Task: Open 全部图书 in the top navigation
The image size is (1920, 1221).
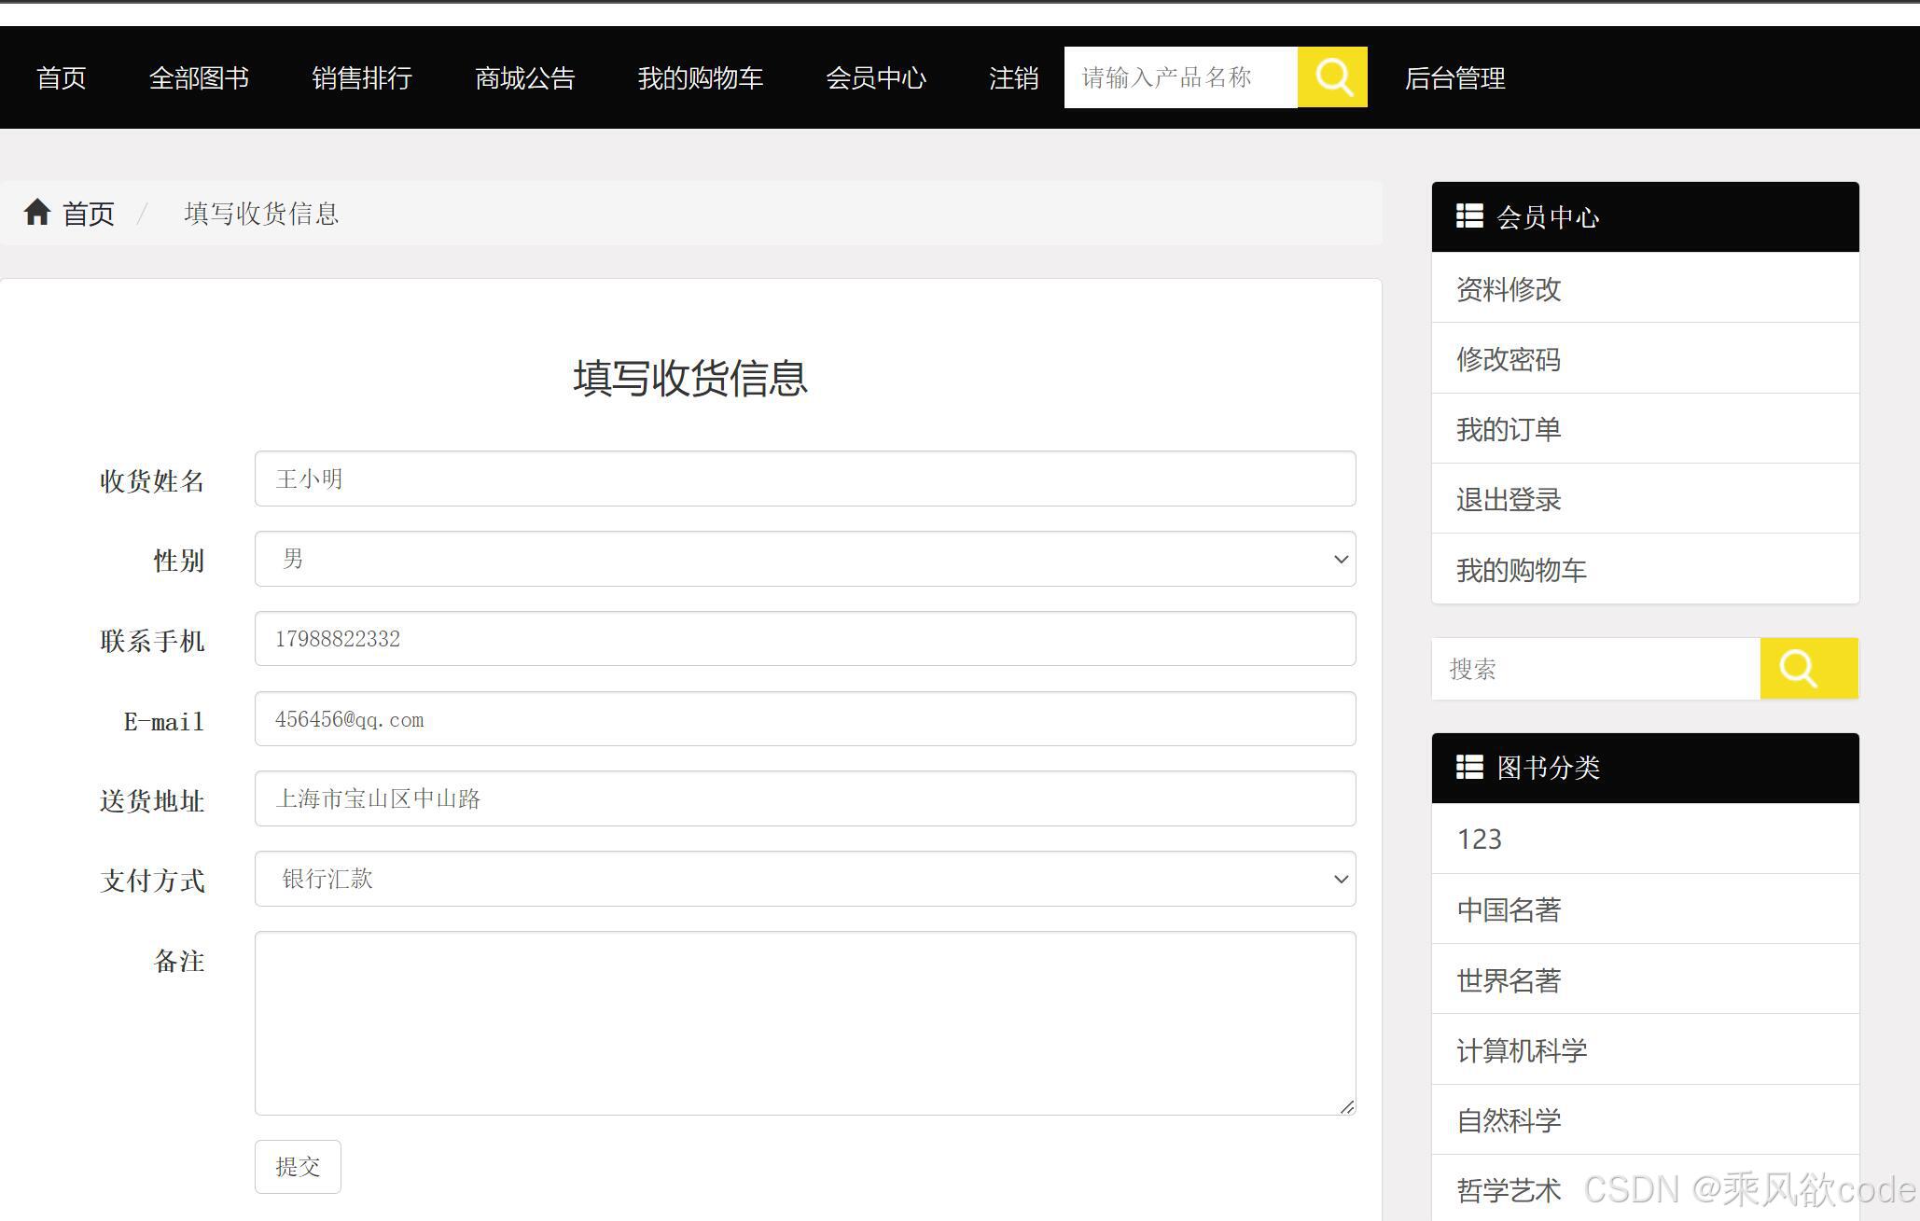Action: pos(199,78)
